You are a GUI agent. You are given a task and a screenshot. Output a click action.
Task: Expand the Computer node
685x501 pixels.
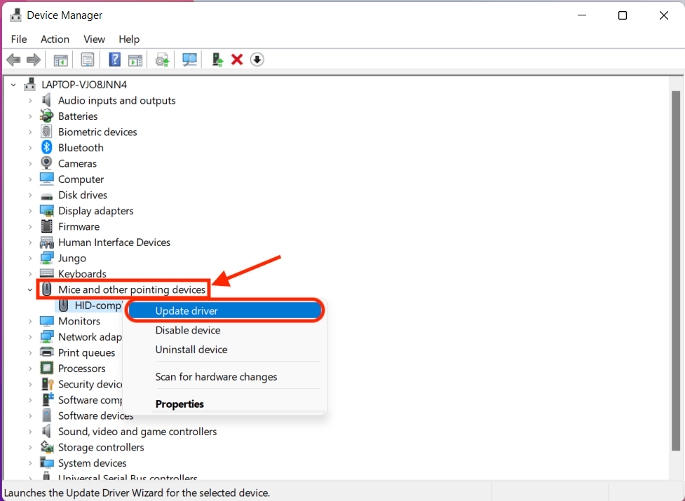pyautogui.click(x=30, y=179)
